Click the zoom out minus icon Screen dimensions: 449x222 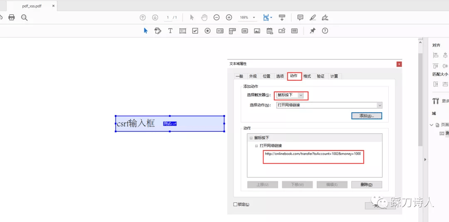click(x=217, y=17)
